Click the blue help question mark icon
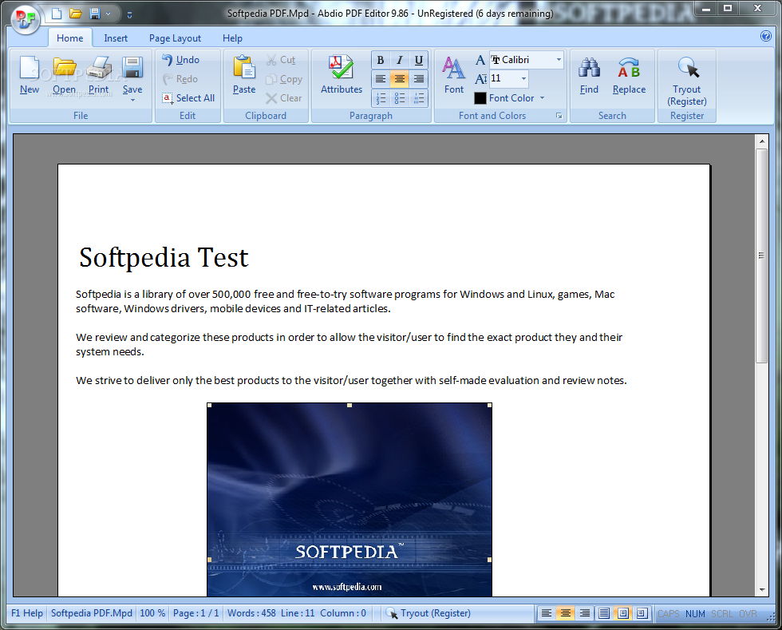Viewport: 782px width, 630px height. [765, 36]
